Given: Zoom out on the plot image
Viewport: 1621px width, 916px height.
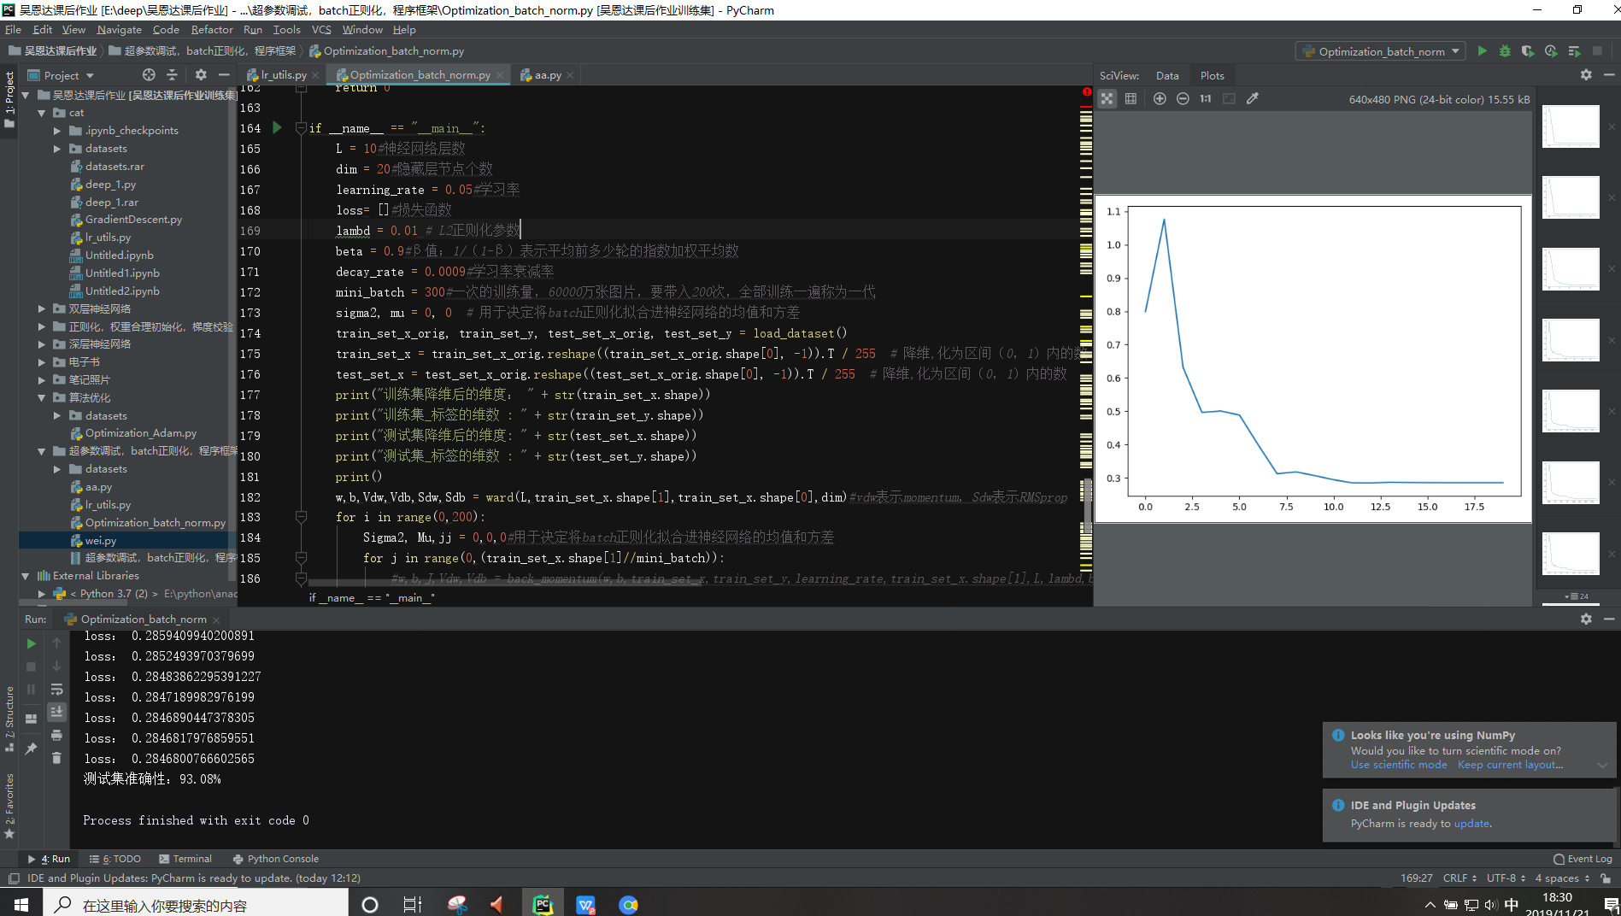Looking at the screenshot, I should pyautogui.click(x=1183, y=98).
